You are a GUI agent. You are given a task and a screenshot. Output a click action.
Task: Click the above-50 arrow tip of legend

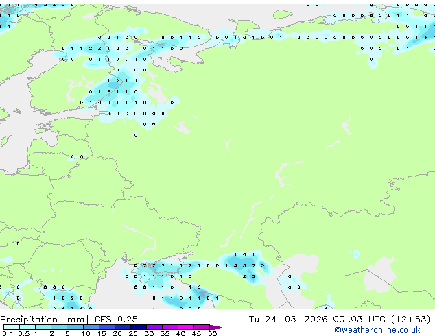217,328
